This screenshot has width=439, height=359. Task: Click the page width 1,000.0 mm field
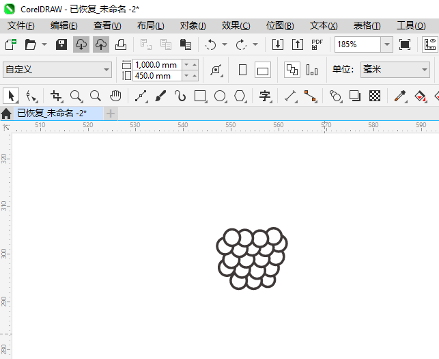click(x=156, y=64)
